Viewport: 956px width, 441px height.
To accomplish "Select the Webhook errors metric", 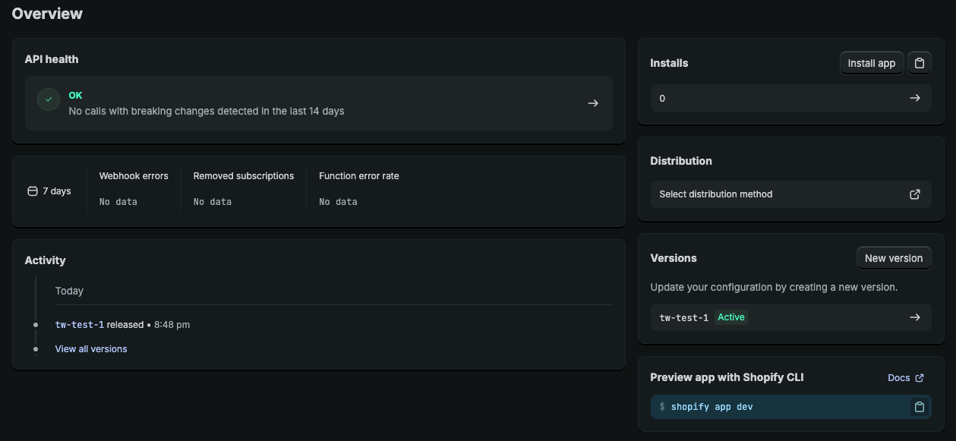I will coord(134,175).
